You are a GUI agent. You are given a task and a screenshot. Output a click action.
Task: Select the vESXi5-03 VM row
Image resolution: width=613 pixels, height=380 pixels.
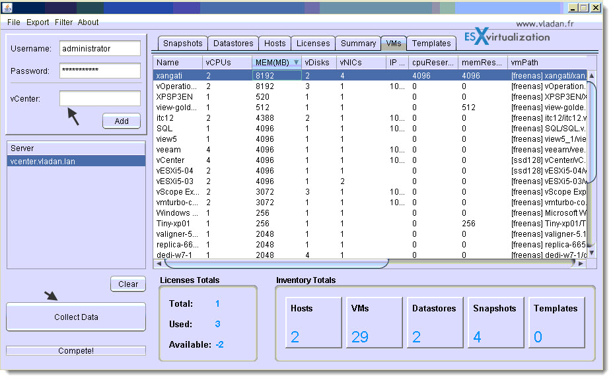pos(370,181)
